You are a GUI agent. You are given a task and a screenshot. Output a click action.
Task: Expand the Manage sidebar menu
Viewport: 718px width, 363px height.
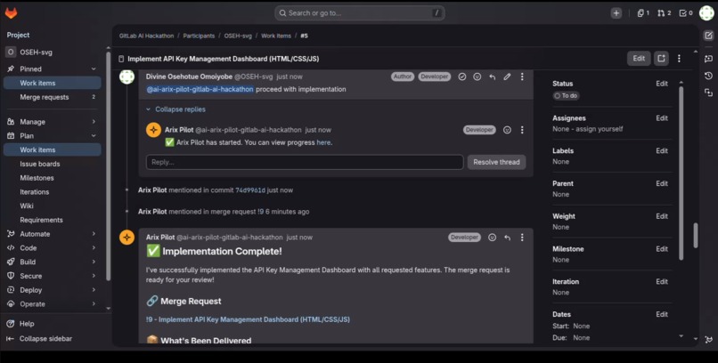point(51,122)
